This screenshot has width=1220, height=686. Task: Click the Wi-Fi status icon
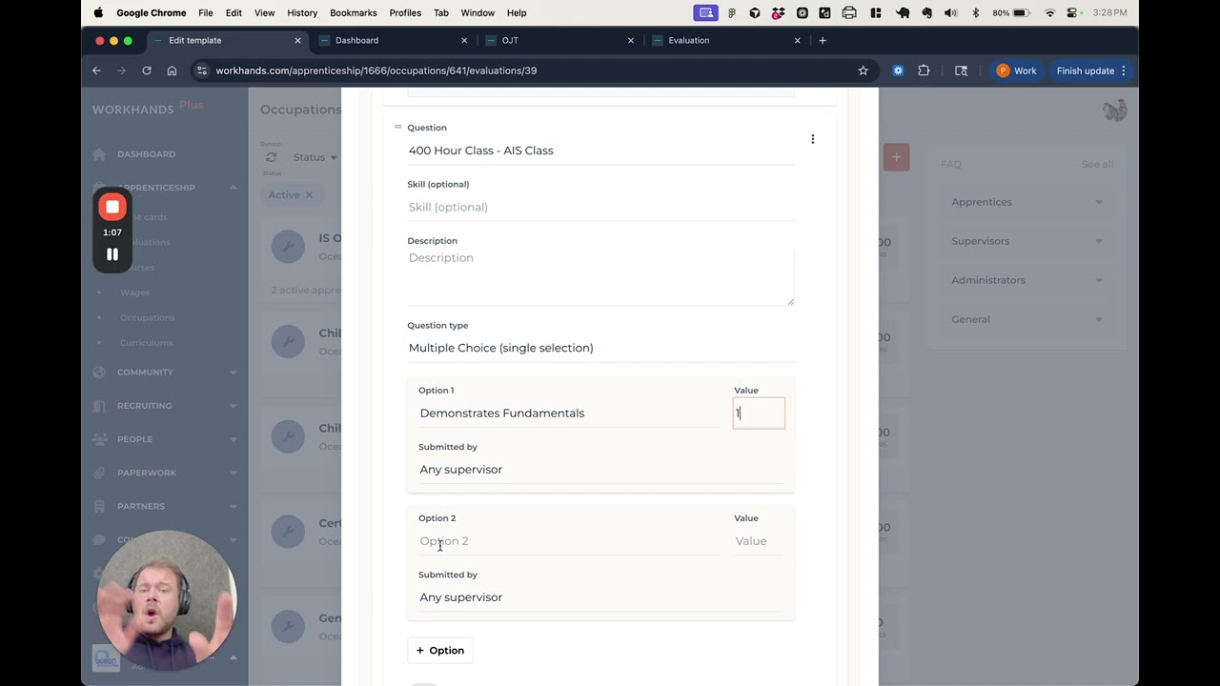(x=1049, y=12)
